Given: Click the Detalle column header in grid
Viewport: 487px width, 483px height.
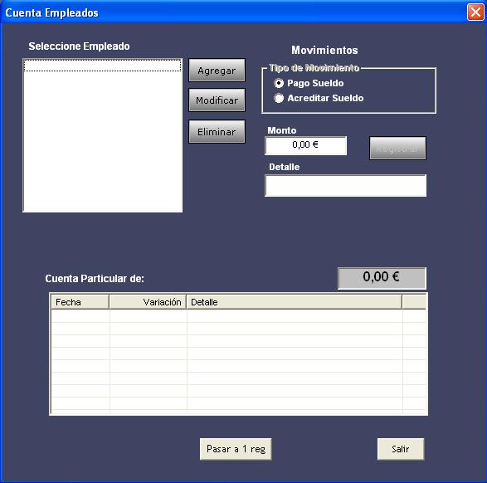Looking at the screenshot, I should tap(295, 302).
